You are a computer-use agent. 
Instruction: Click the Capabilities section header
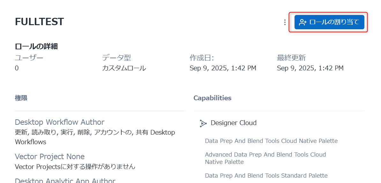click(x=213, y=98)
